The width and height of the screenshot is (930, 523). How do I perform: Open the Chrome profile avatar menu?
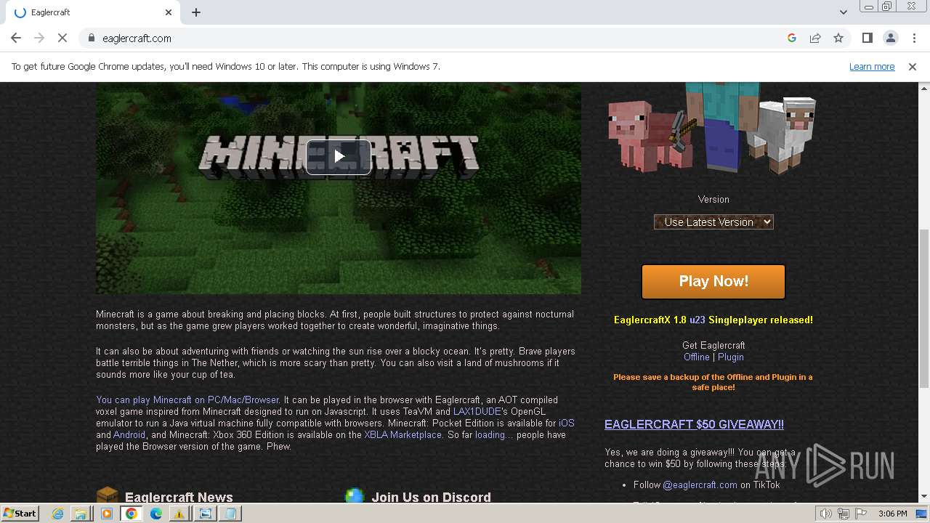890,38
